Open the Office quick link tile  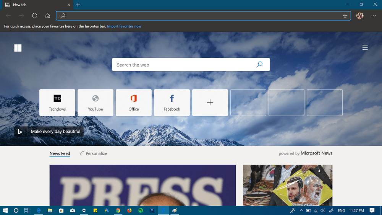(134, 103)
